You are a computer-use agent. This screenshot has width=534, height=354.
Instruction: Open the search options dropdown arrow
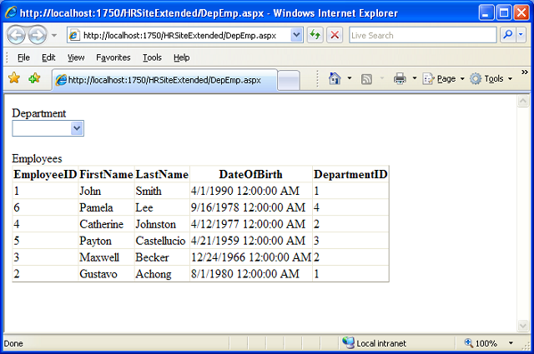tap(521, 35)
